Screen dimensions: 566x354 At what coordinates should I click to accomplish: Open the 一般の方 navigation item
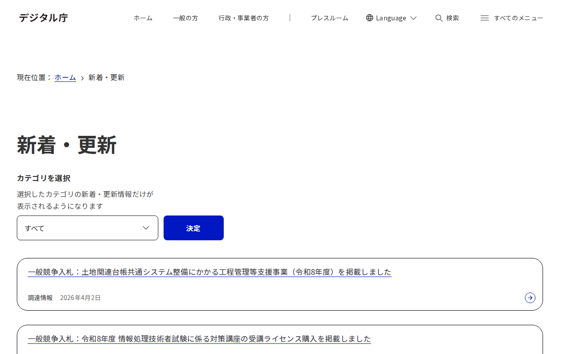186,18
